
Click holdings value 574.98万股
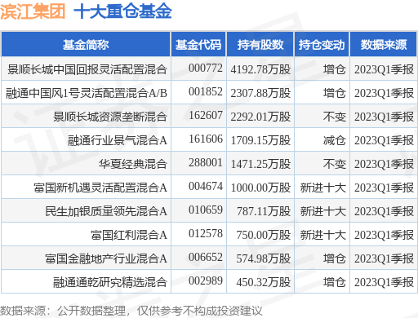(264, 258)
